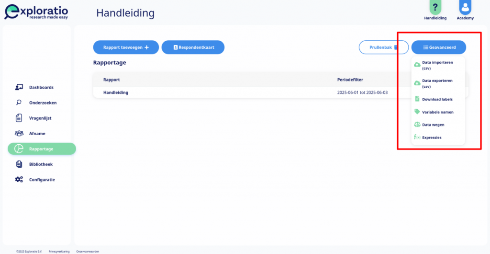This screenshot has width=490, height=254.
Task: Click Rapport toevoegen button
Action: point(126,47)
